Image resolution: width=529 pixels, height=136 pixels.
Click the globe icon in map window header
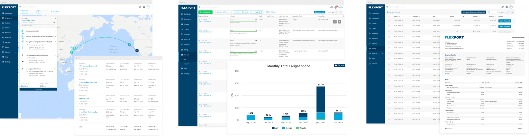[x=144, y=7]
